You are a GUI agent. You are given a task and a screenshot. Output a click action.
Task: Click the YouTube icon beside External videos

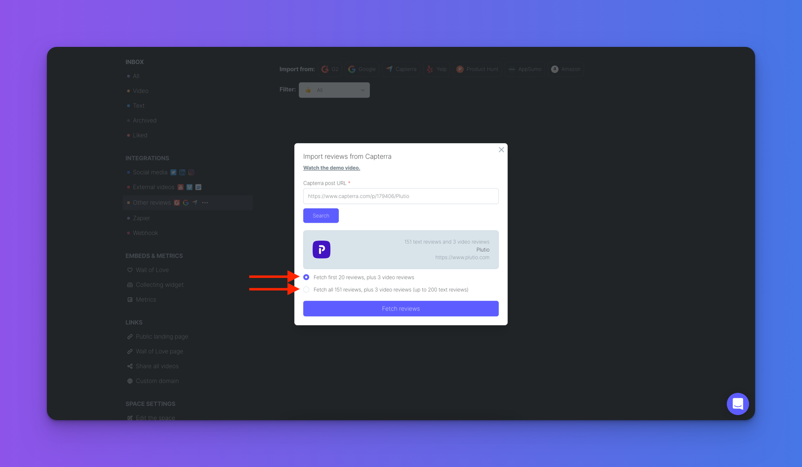click(x=180, y=187)
